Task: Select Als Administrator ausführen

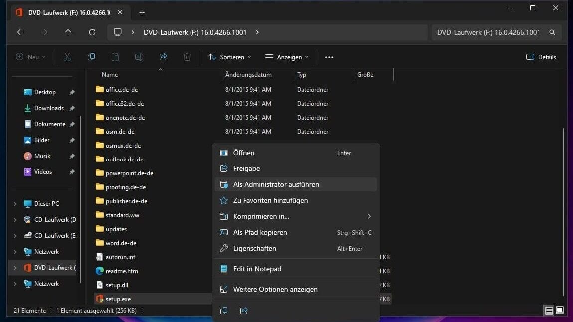Action: (276, 184)
